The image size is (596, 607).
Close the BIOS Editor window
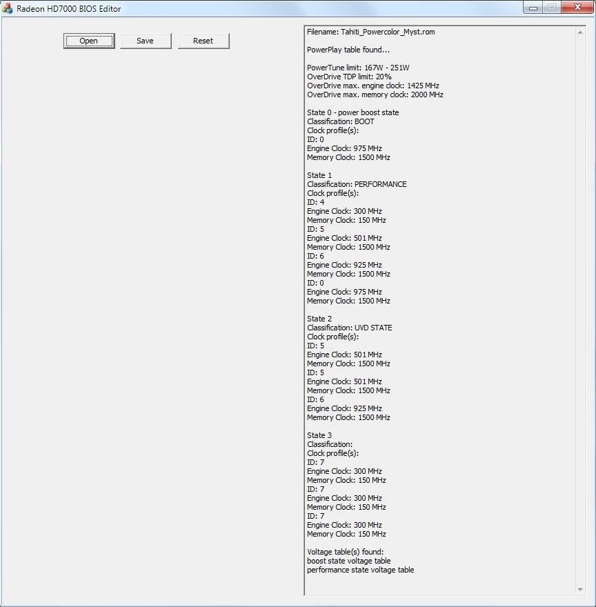coord(577,8)
